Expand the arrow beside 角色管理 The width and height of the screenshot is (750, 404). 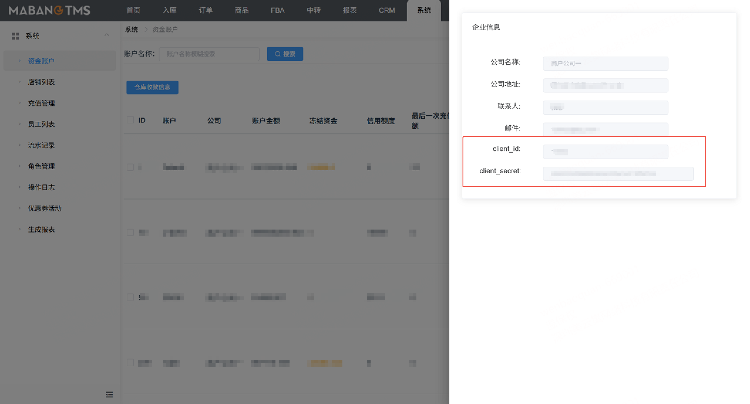click(20, 166)
